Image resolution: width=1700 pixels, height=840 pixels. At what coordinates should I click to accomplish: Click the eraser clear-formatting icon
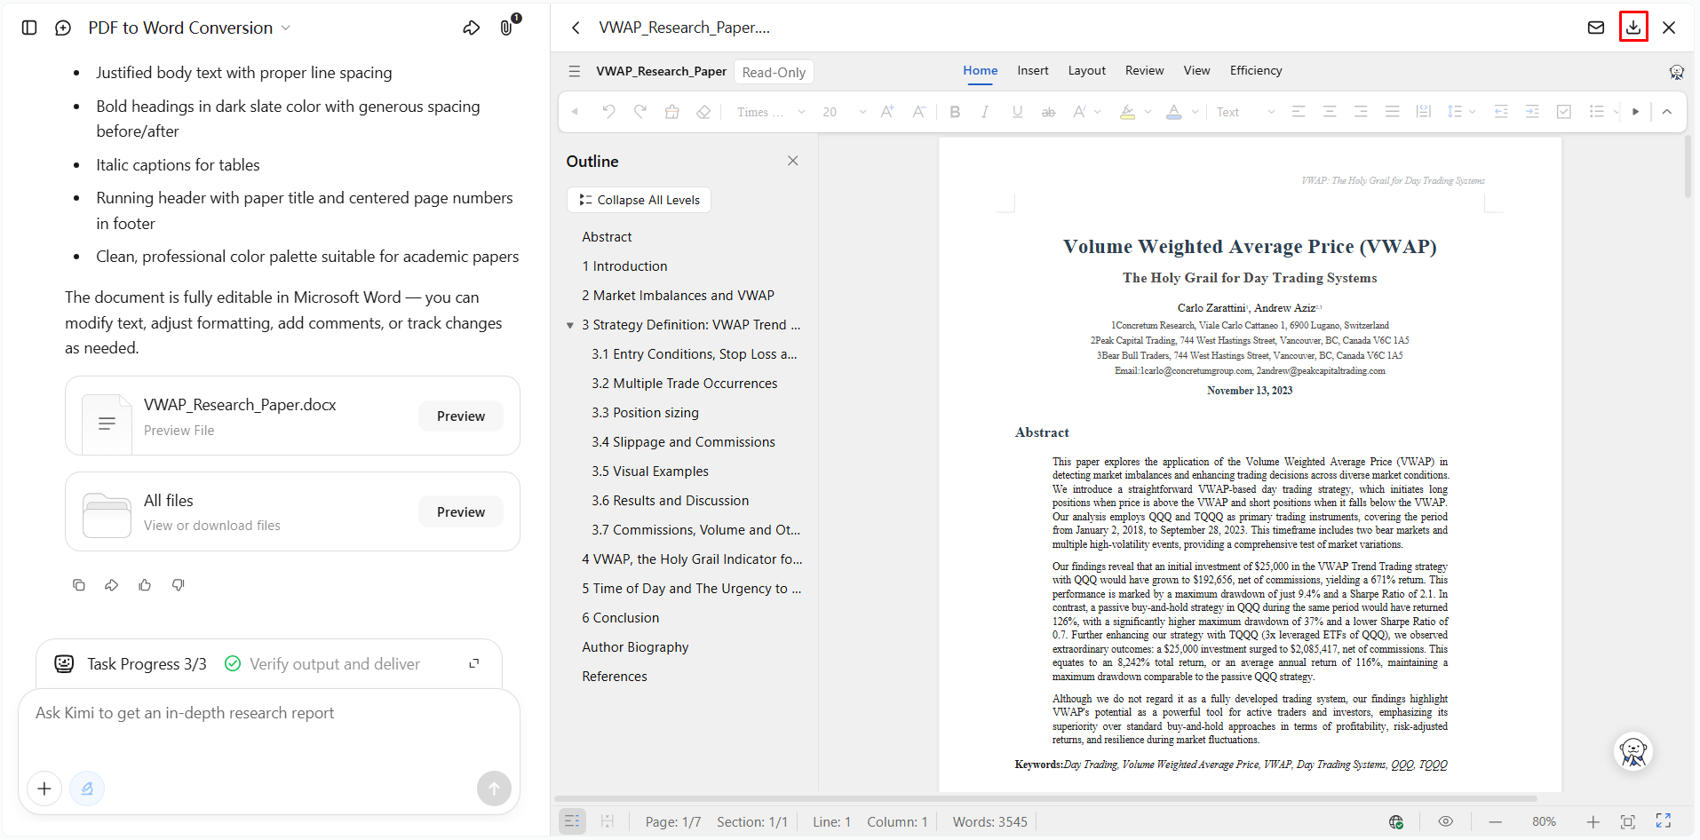pos(703,112)
